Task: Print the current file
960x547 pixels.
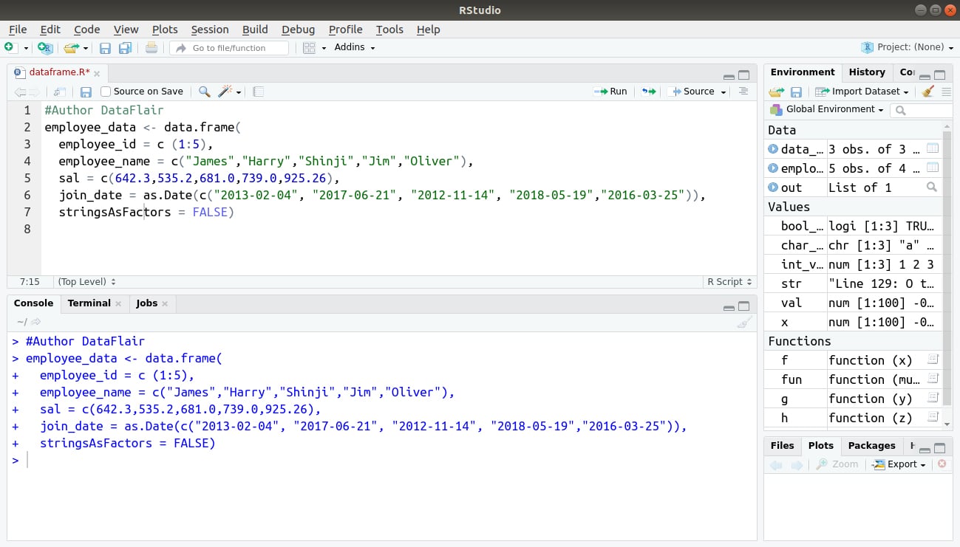Action: [152, 48]
